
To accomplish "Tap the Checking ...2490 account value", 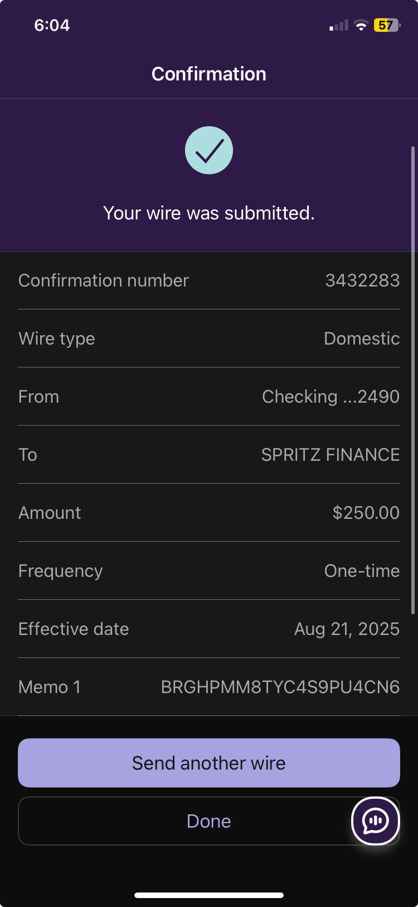I will pos(330,397).
